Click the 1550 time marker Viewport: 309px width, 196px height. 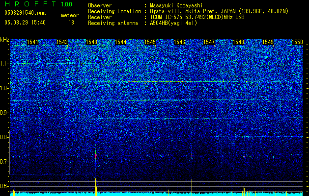(x=297, y=42)
